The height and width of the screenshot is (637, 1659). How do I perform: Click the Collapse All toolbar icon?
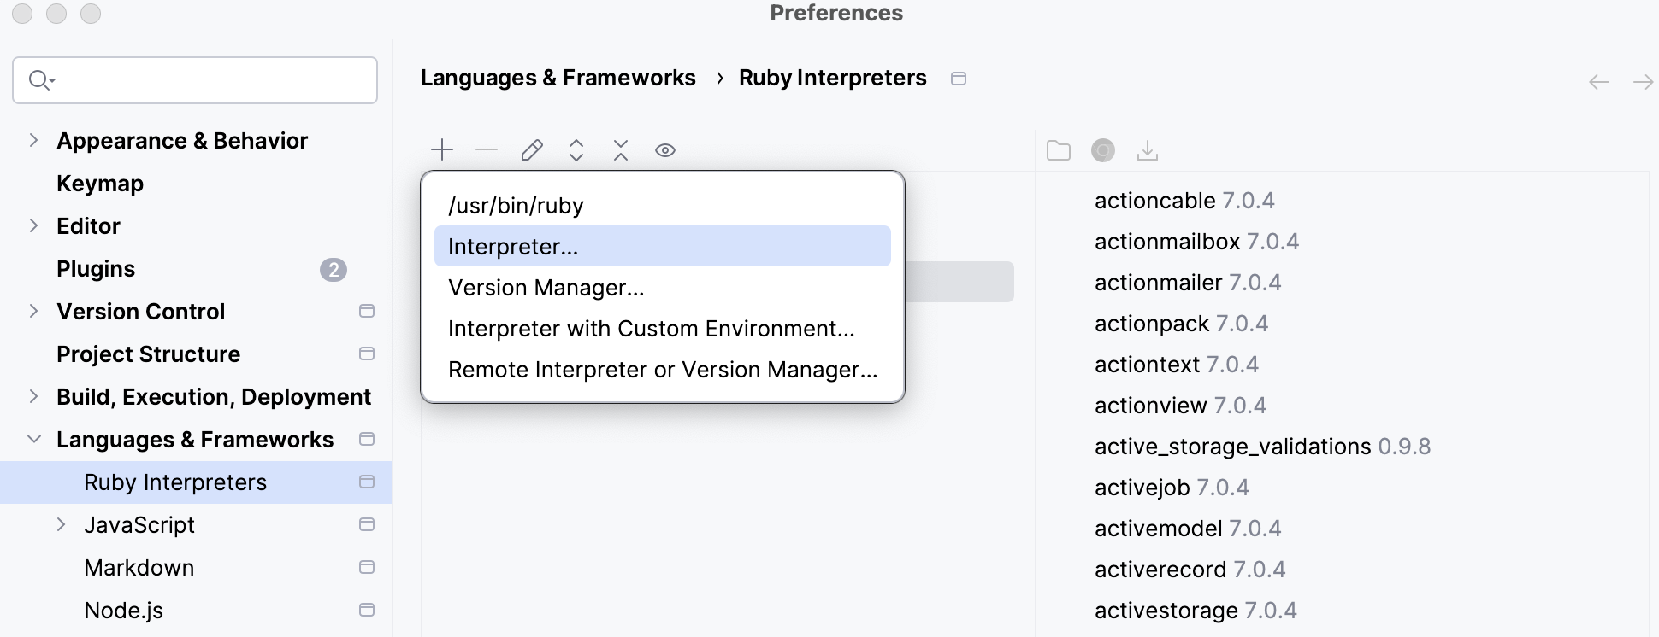tap(621, 150)
